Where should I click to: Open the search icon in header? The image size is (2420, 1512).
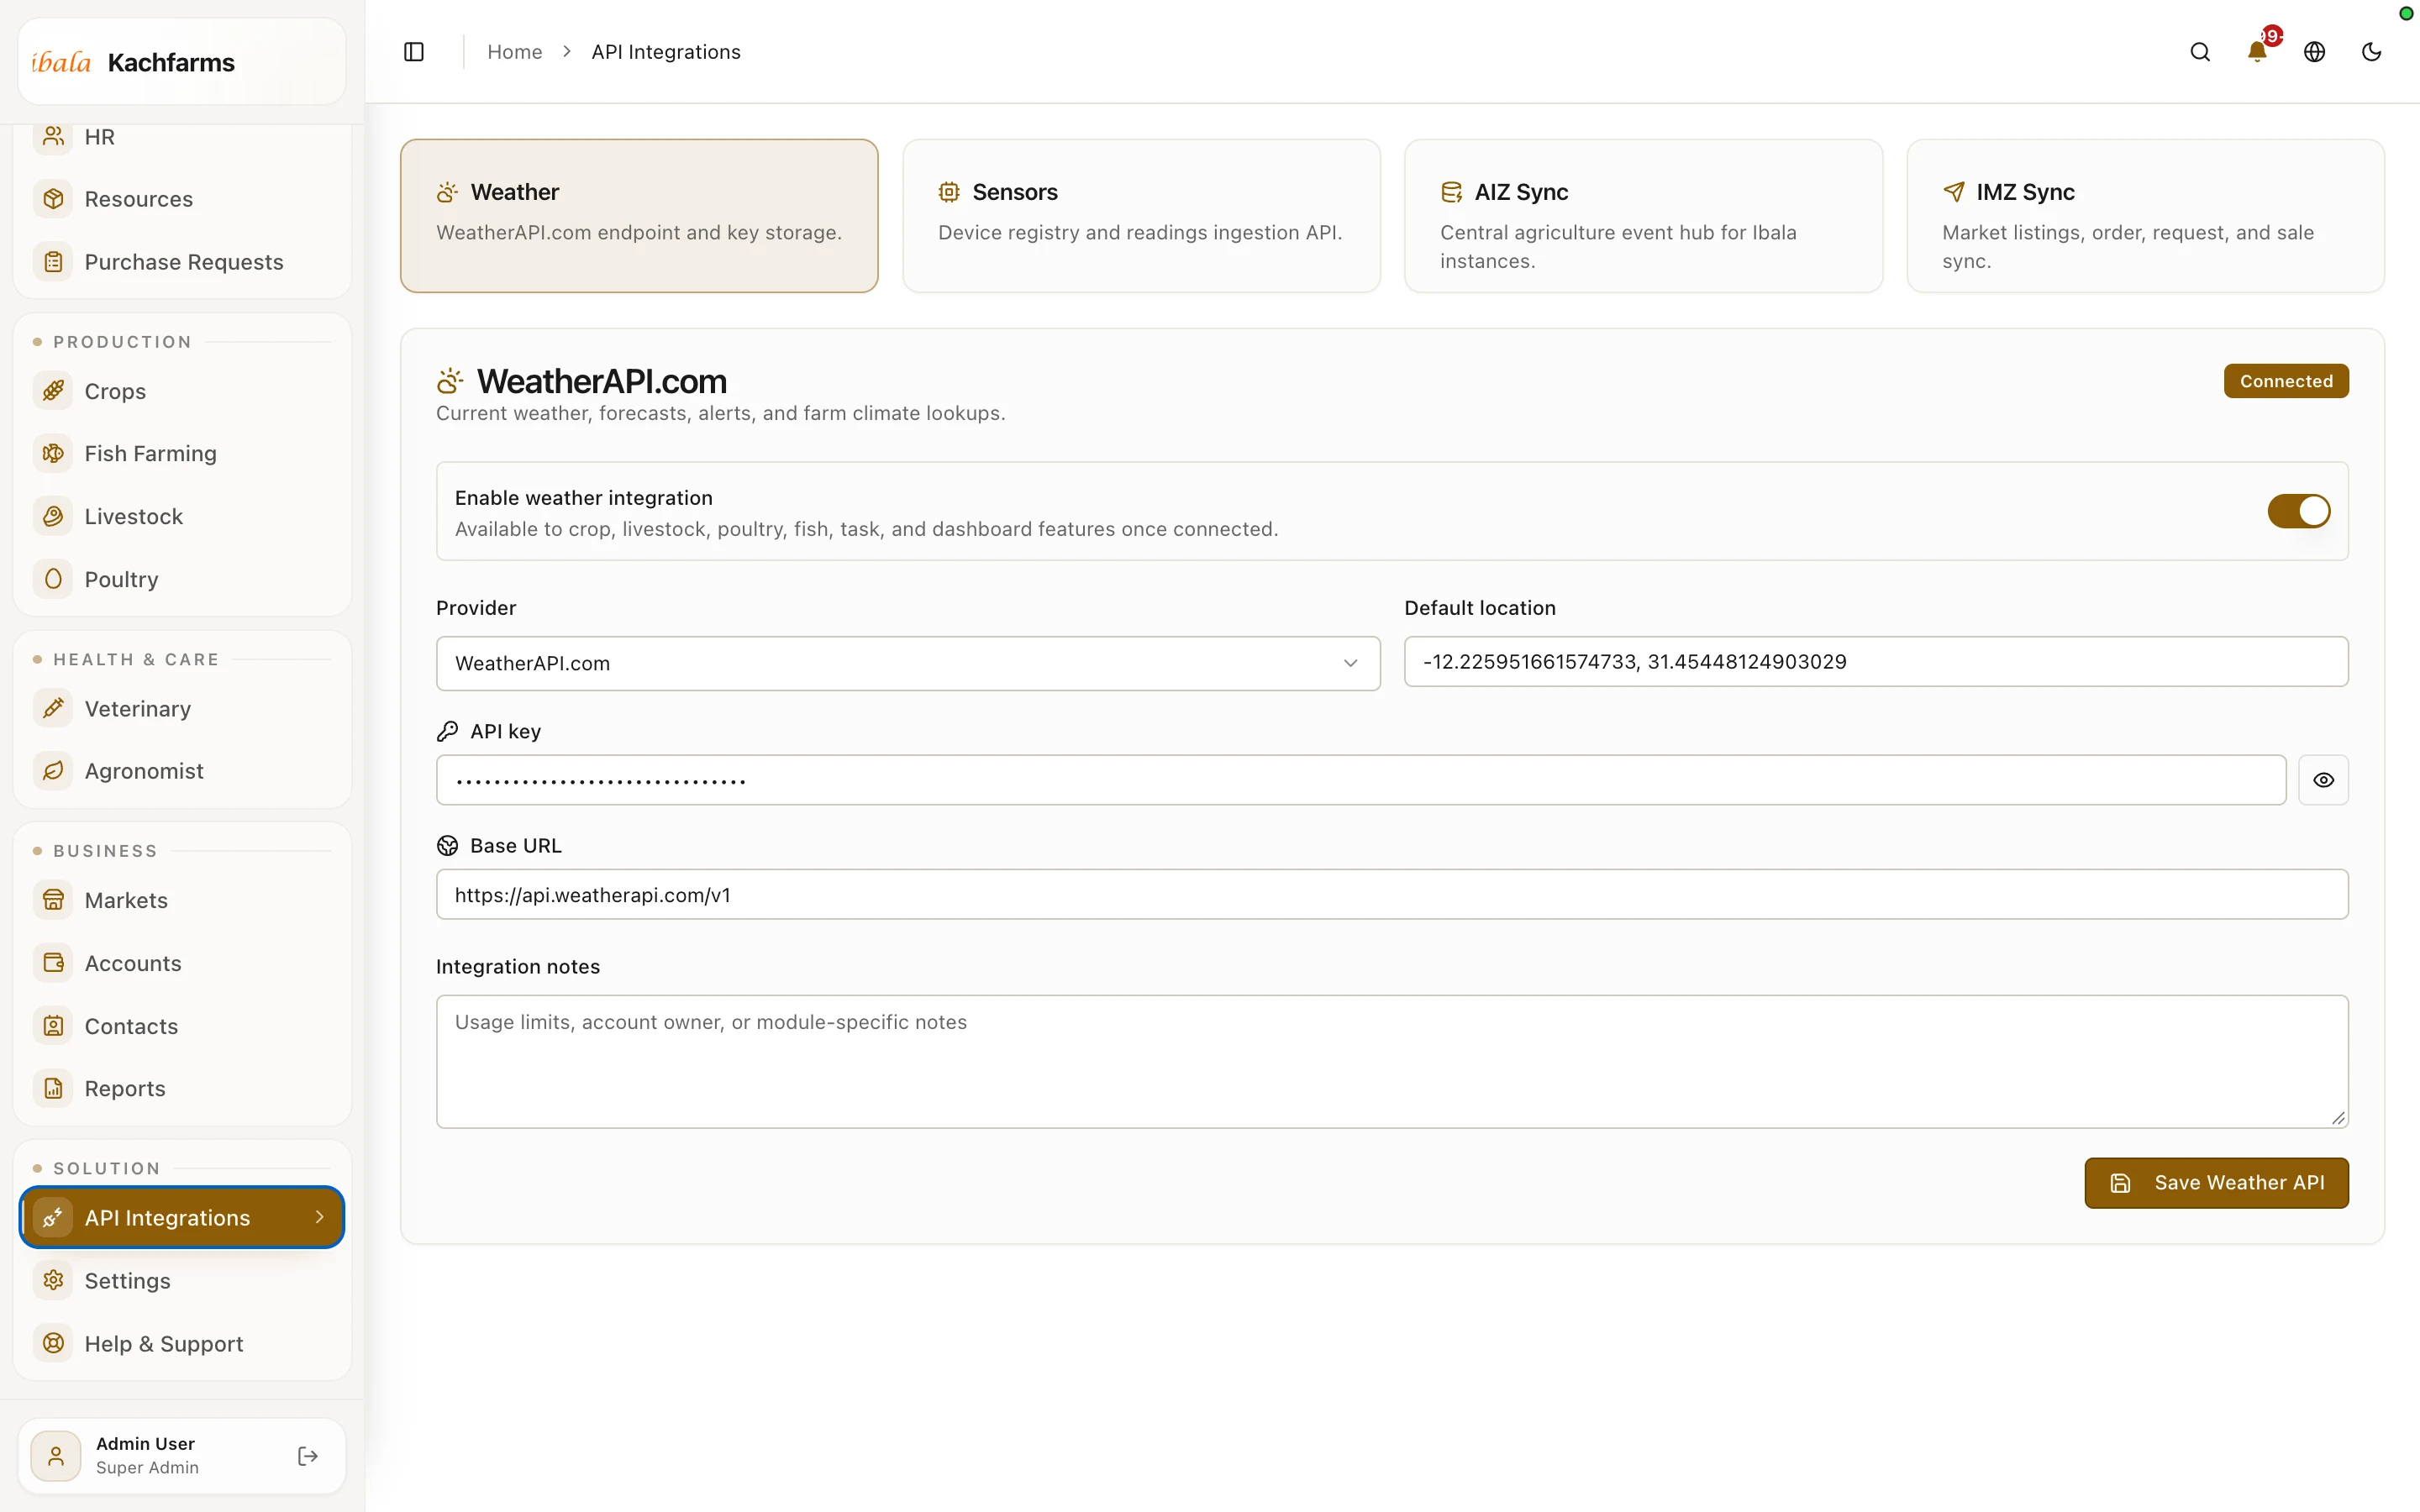[2200, 52]
